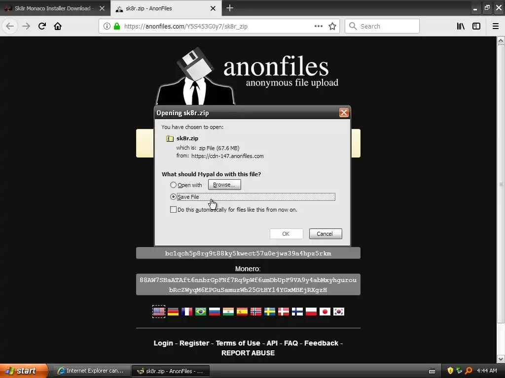Screen dimensions: 505x378
Task: Go back with the browser back arrow
Action: tap(10, 26)
